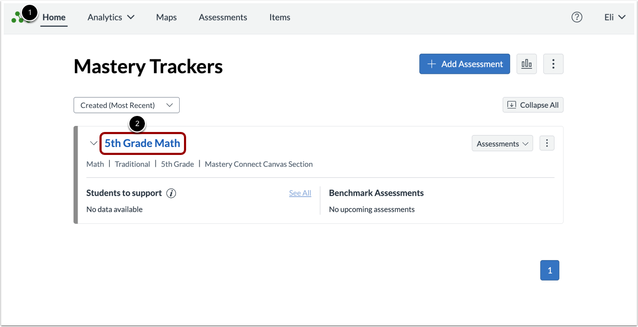Image resolution: width=638 pixels, height=327 pixels.
Task: Open the Maps tab
Action: tap(166, 17)
